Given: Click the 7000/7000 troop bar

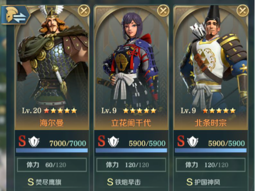Looking at the screenshot, I should (x=52, y=150).
